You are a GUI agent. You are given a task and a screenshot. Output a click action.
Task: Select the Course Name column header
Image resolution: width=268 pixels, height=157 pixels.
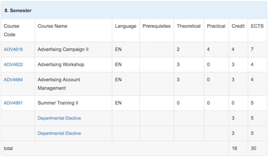click(x=52, y=26)
